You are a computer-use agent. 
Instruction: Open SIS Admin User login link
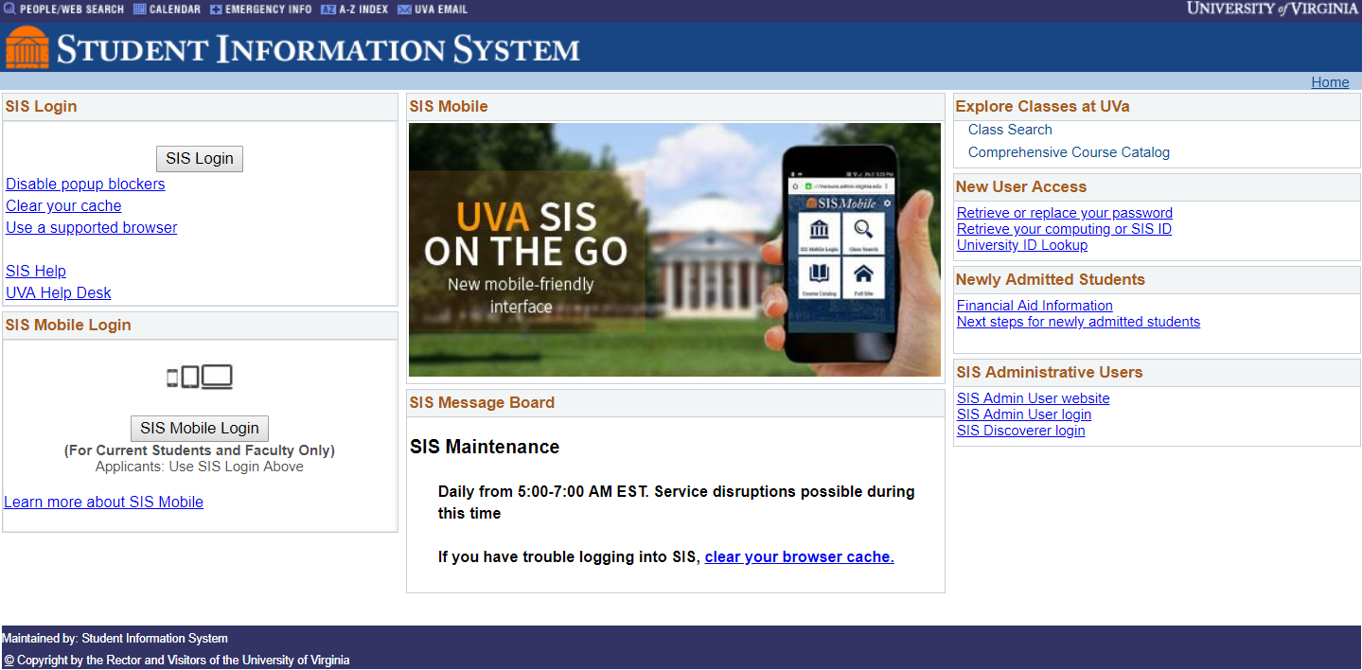(x=1024, y=414)
